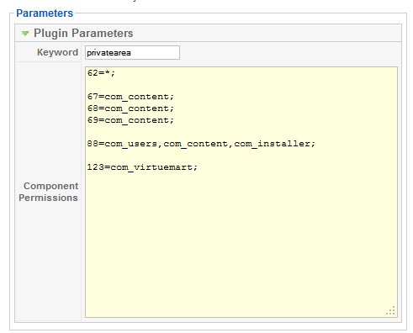The height and width of the screenshot is (333, 413).
Task: Click the line '68=com_content;'
Action: [130, 108]
